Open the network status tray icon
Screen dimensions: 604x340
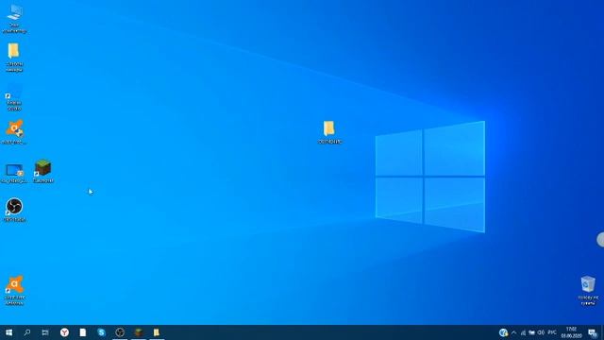click(x=523, y=332)
